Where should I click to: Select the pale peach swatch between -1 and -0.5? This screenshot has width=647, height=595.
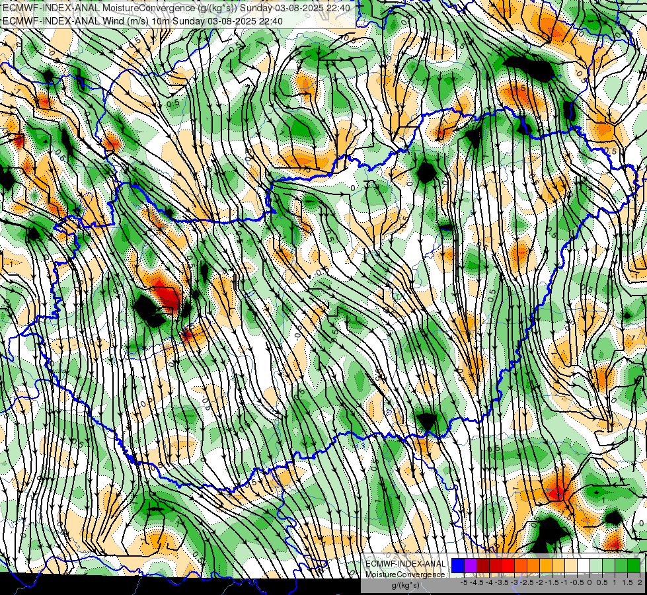coord(571,566)
